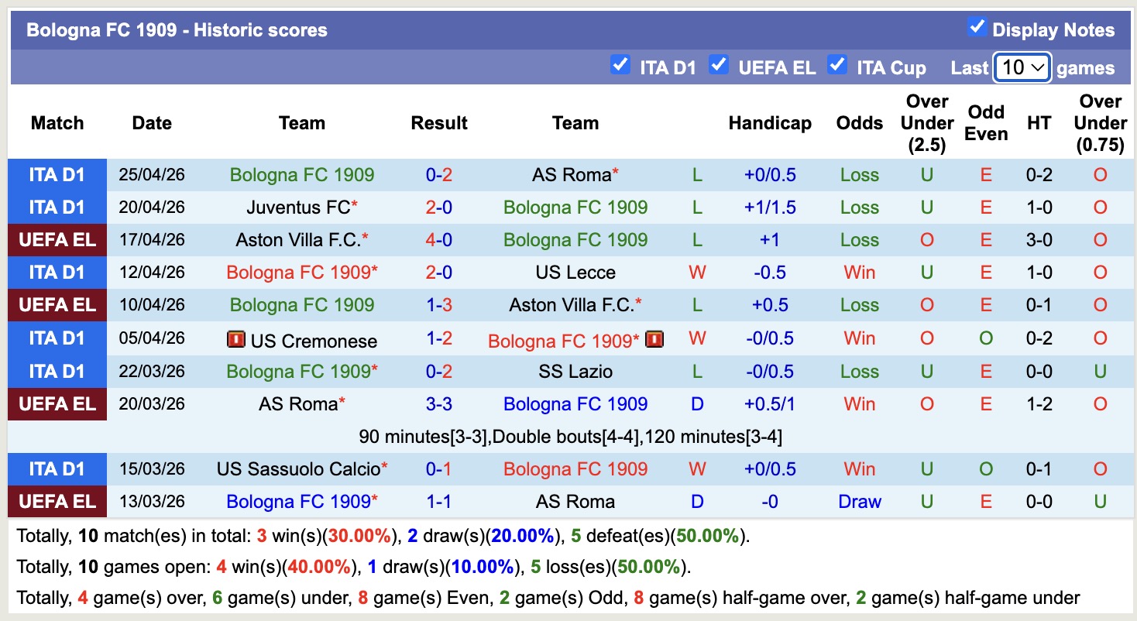Toggle the ITA D1 league checkbox

click(x=620, y=64)
